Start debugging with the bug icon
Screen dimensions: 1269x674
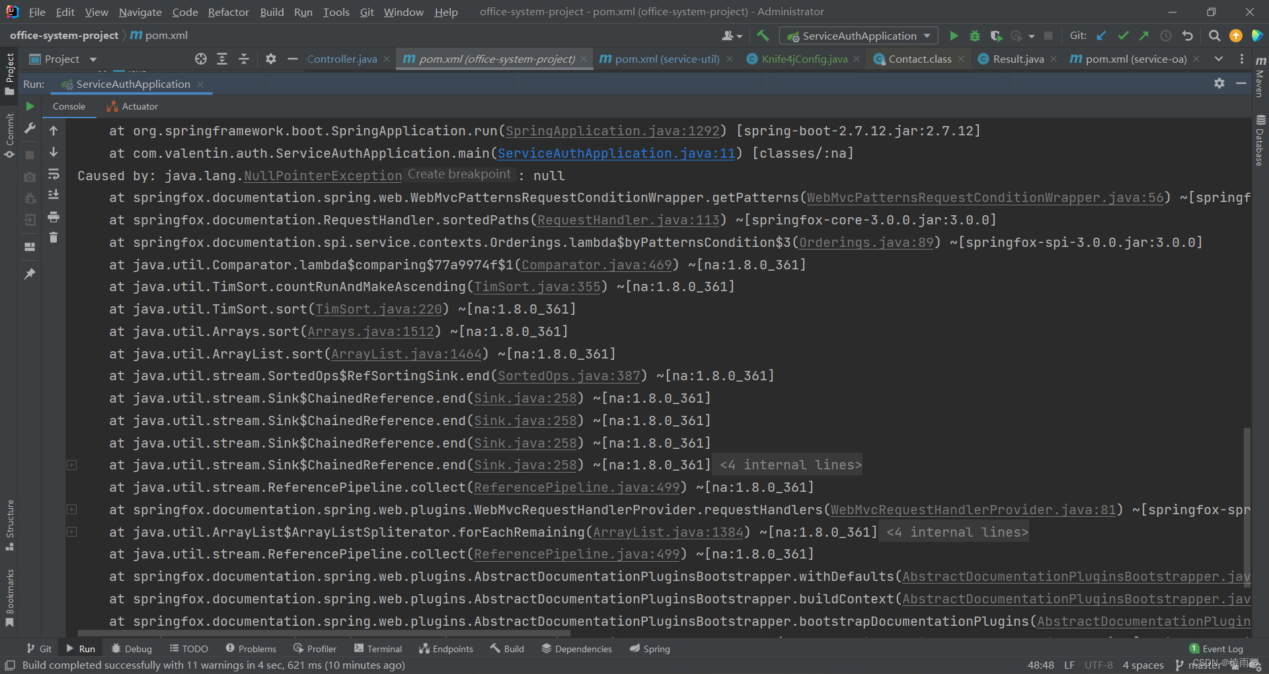975,36
